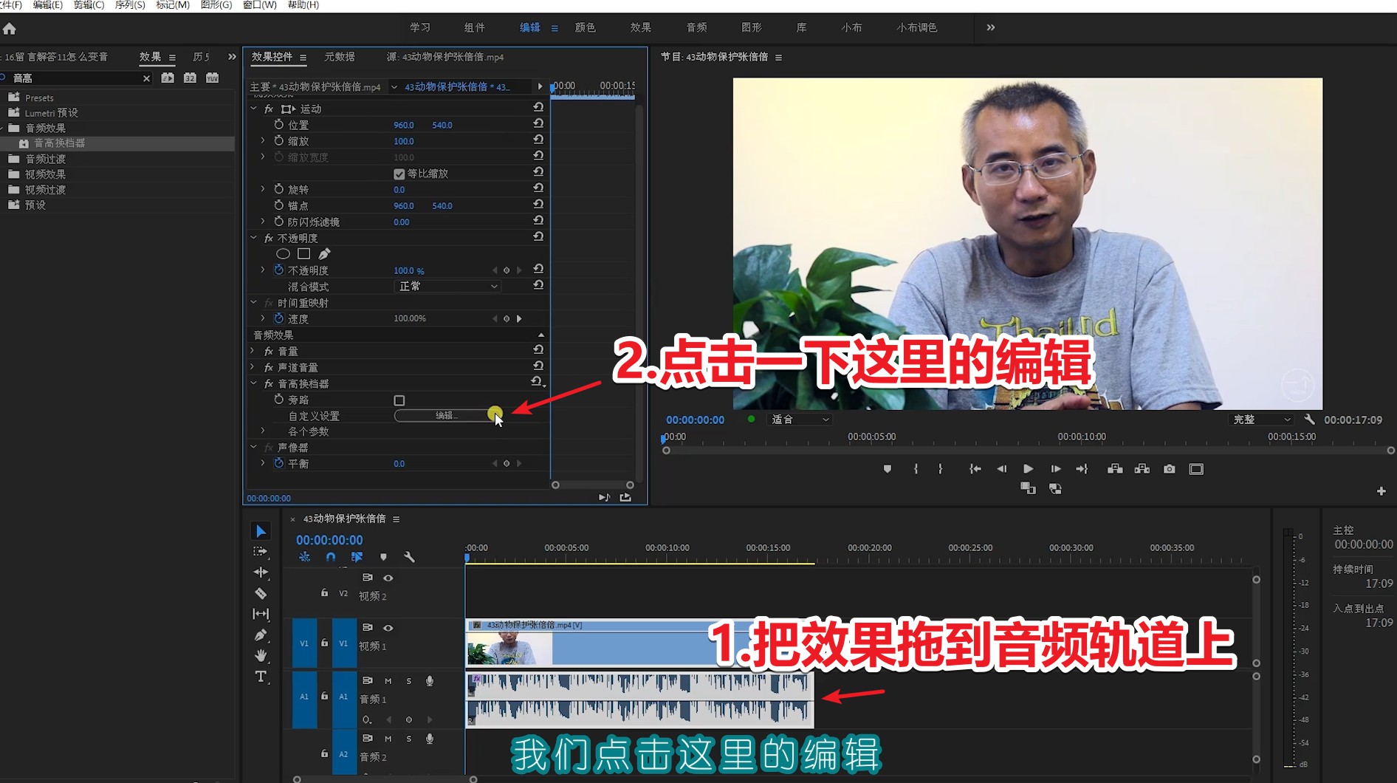Expand the 各个参数 parameters section
This screenshot has height=783, width=1397.
pyautogui.click(x=263, y=431)
